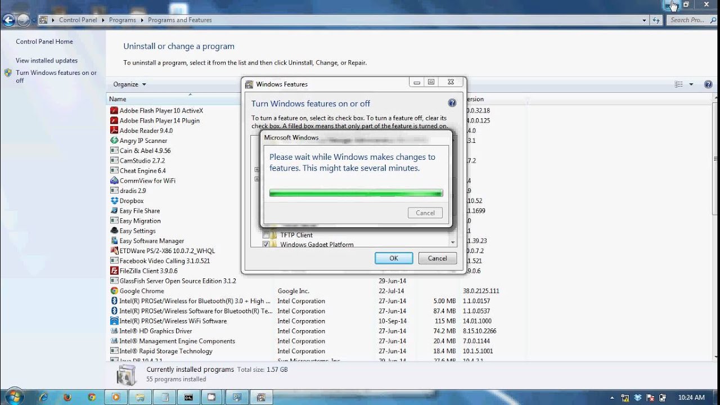The width and height of the screenshot is (720, 405).
Task: Open Control Panel Home link
Action: point(44,42)
